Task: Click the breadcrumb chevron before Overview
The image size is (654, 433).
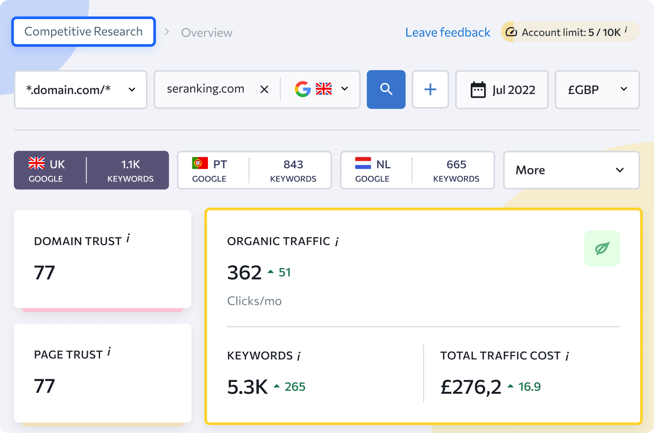Action: tap(167, 32)
